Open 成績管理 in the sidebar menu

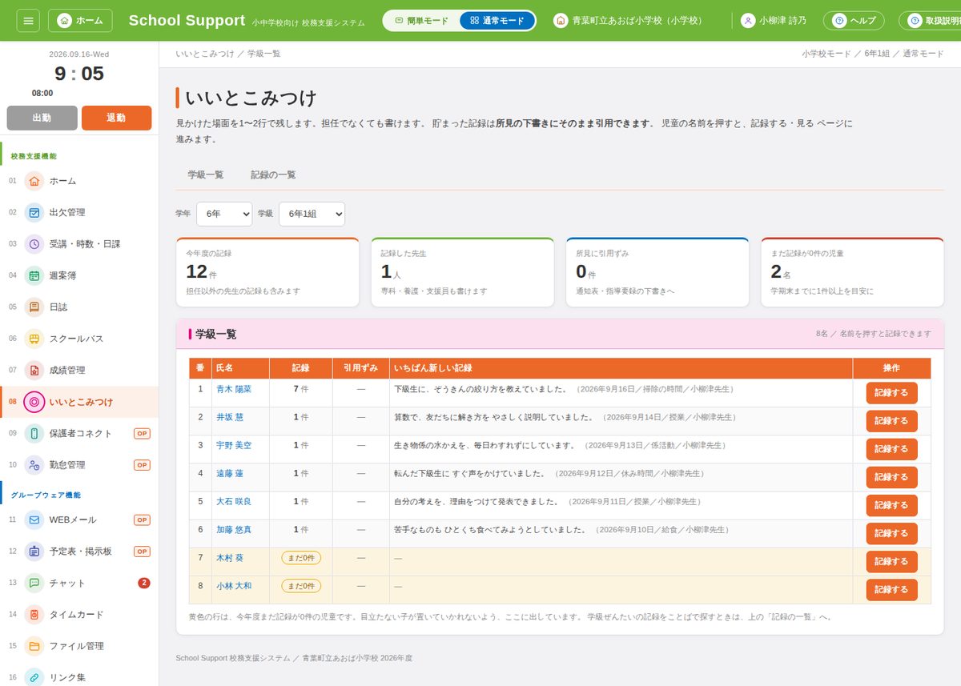79,370
